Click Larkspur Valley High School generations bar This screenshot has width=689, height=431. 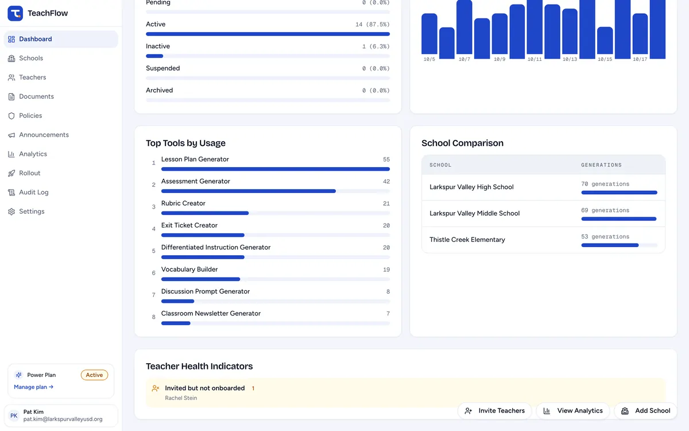[619, 193]
